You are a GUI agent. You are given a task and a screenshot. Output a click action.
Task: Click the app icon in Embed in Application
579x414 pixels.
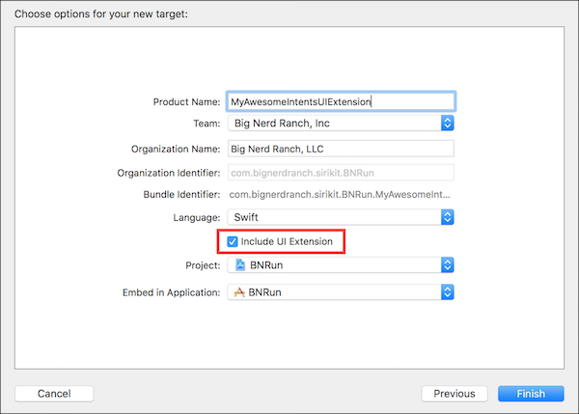239,292
